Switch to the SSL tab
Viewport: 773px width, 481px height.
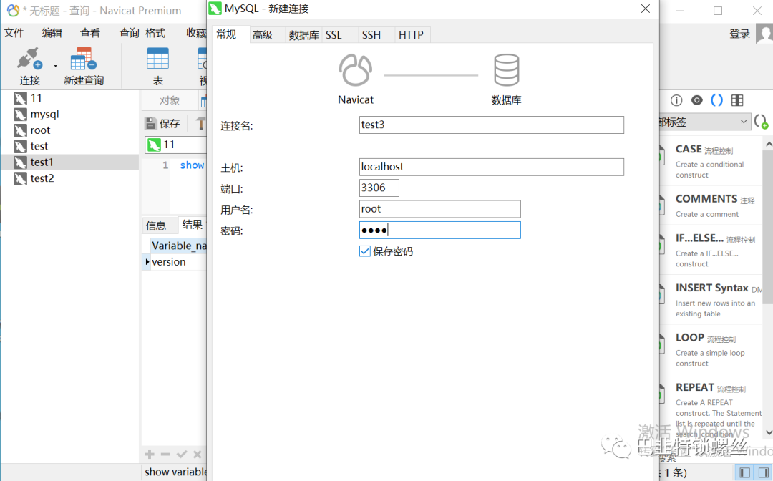coord(340,35)
